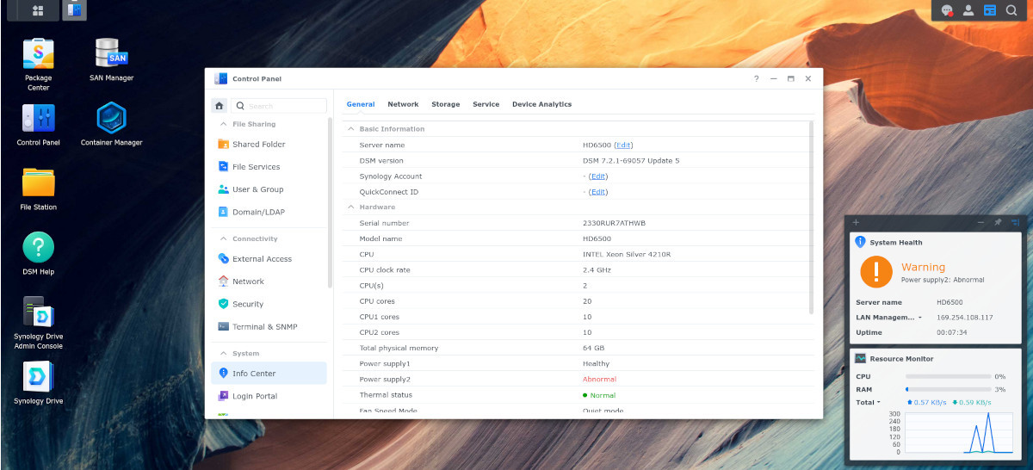Viewport: 1033px width, 470px height.
Task: Open Synology Drive Admin Console icon
Action: click(x=38, y=323)
